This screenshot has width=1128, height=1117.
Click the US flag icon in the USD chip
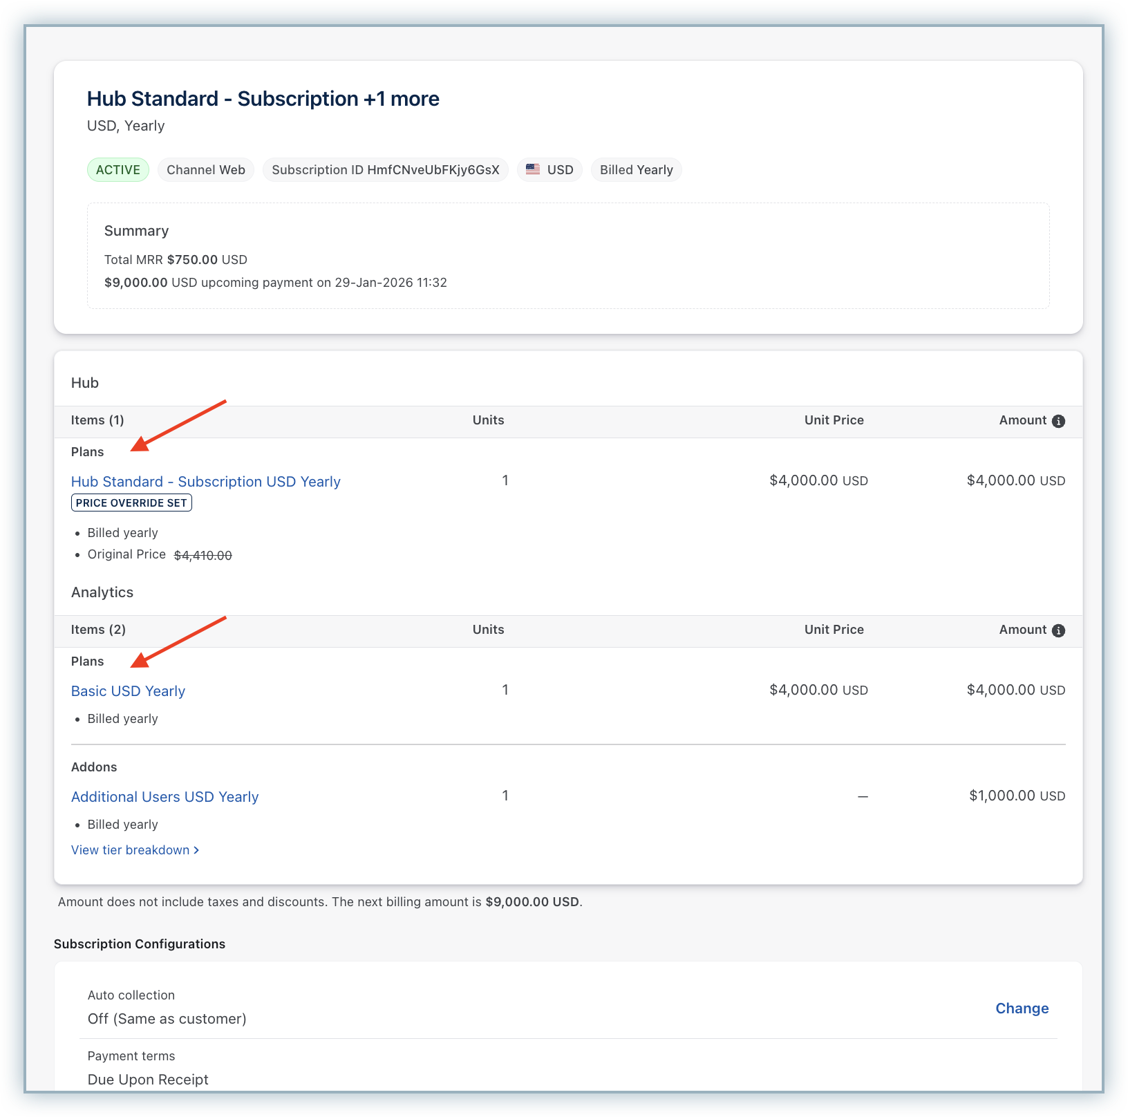coord(533,169)
